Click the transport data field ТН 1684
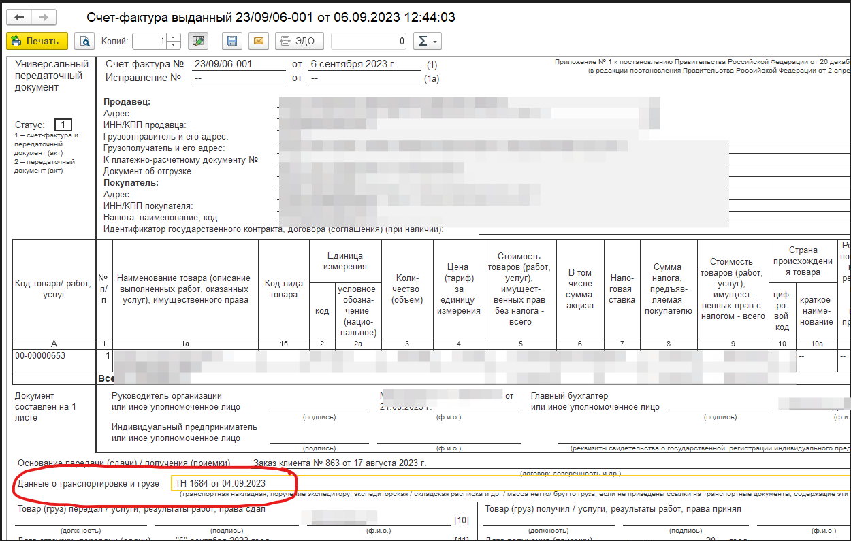Image resolution: width=851 pixels, height=541 pixels. pos(231,483)
